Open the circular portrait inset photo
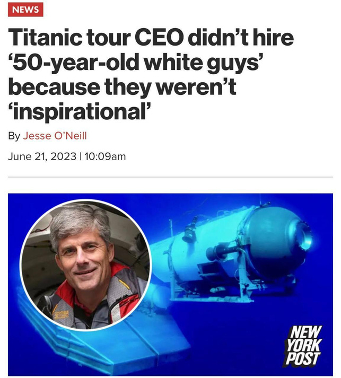 pos(85,265)
